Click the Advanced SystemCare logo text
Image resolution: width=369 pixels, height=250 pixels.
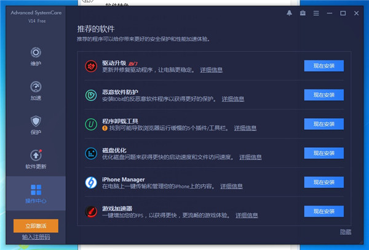point(36,13)
